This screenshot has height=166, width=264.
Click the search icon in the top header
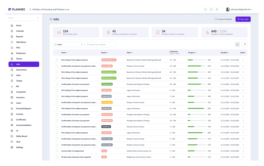click(205, 10)
